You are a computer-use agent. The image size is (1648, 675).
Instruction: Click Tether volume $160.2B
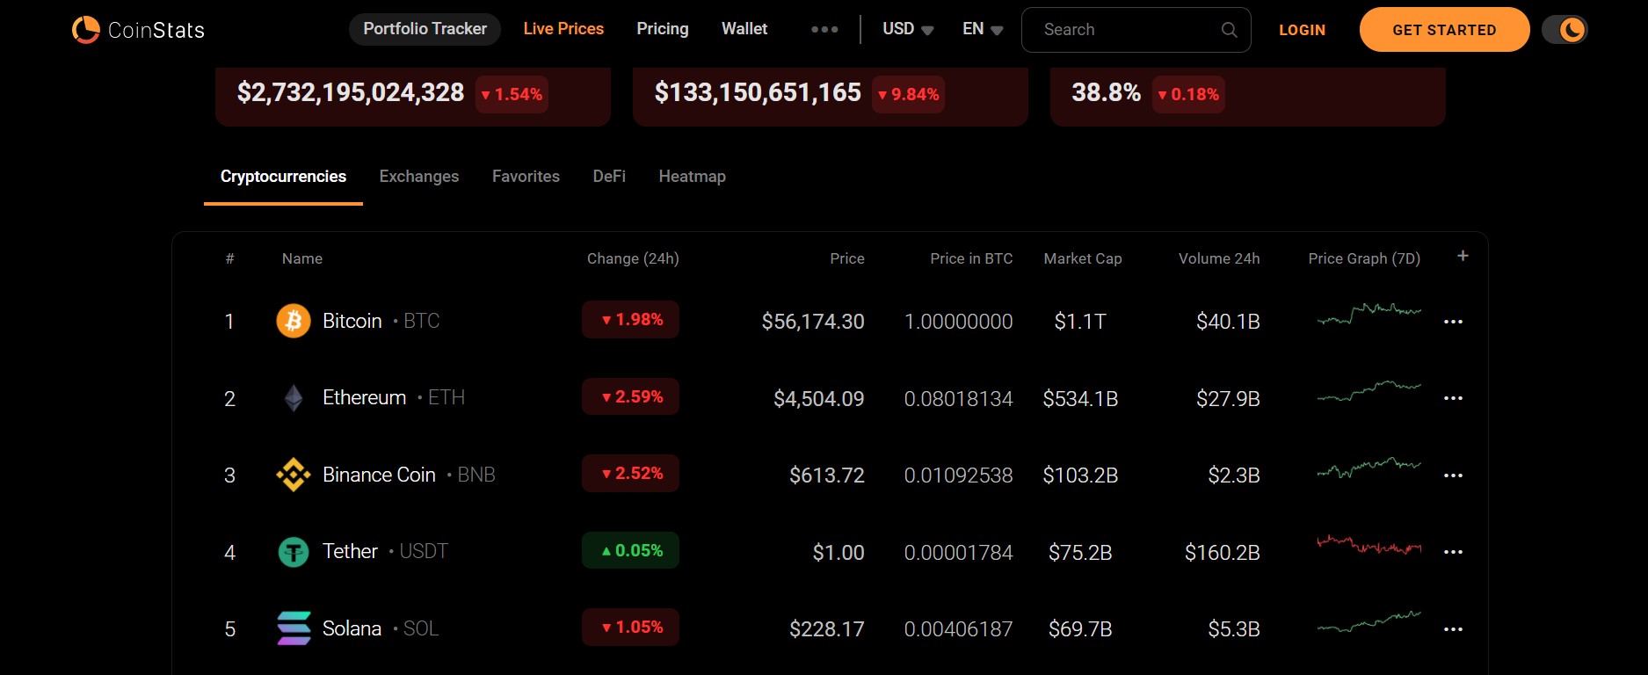click(1223, 553)
